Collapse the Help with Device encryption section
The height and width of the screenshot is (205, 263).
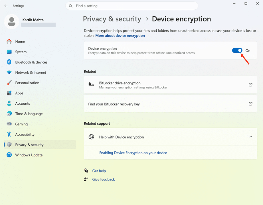click(x=251, y=137)
